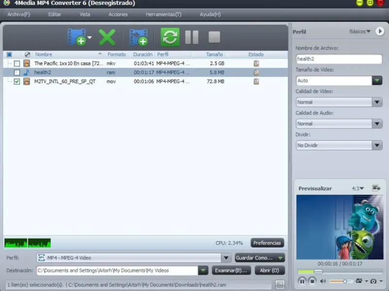Take snapshot with the camera icon

point(373,281)
